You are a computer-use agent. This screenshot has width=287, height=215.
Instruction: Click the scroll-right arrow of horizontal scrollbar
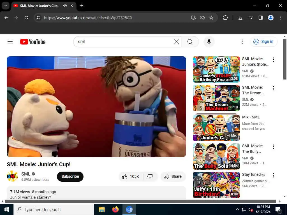click(x=280, y=202)
